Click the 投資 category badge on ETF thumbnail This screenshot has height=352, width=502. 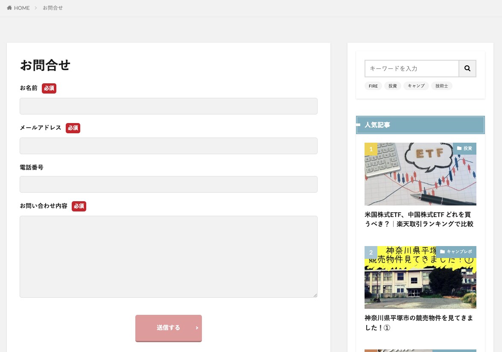pos(464,149)
